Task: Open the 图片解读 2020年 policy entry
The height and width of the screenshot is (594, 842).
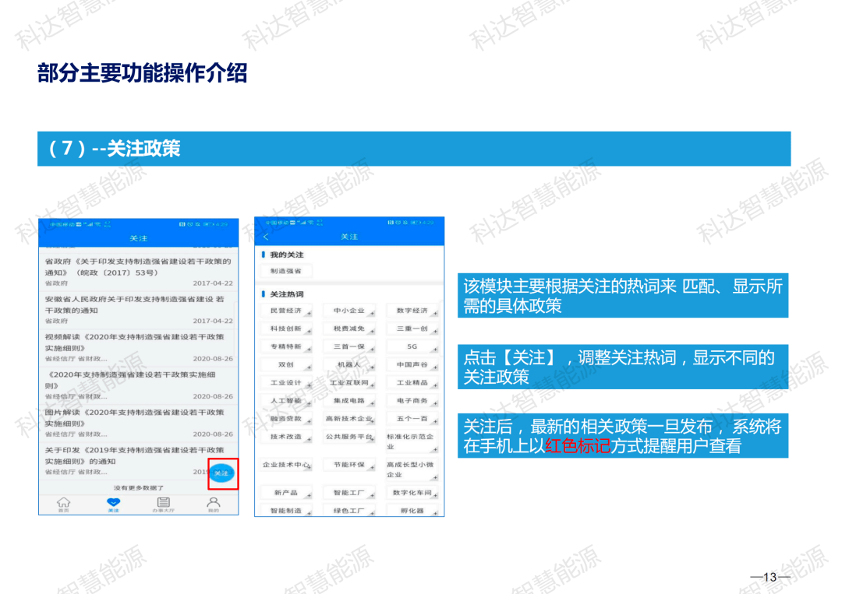Action: point(139,423)
